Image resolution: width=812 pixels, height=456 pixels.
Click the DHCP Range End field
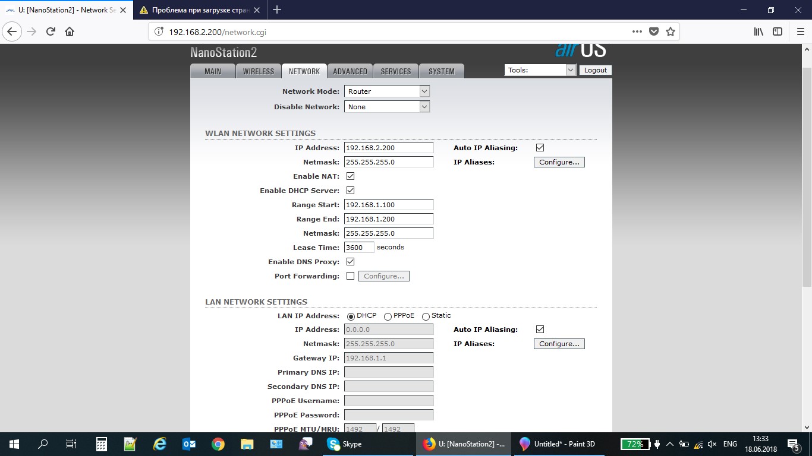pos(389,219)
